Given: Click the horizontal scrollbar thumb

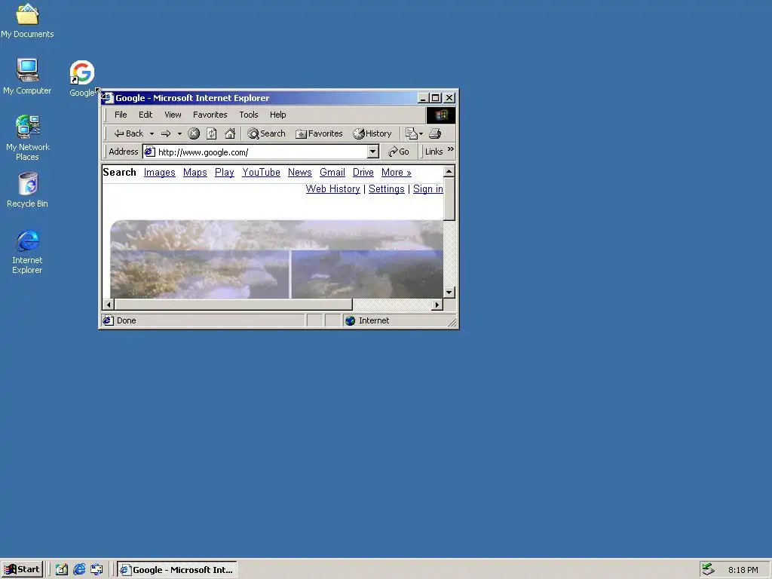Looking at the screenshot, I should [x=234, y=305].
